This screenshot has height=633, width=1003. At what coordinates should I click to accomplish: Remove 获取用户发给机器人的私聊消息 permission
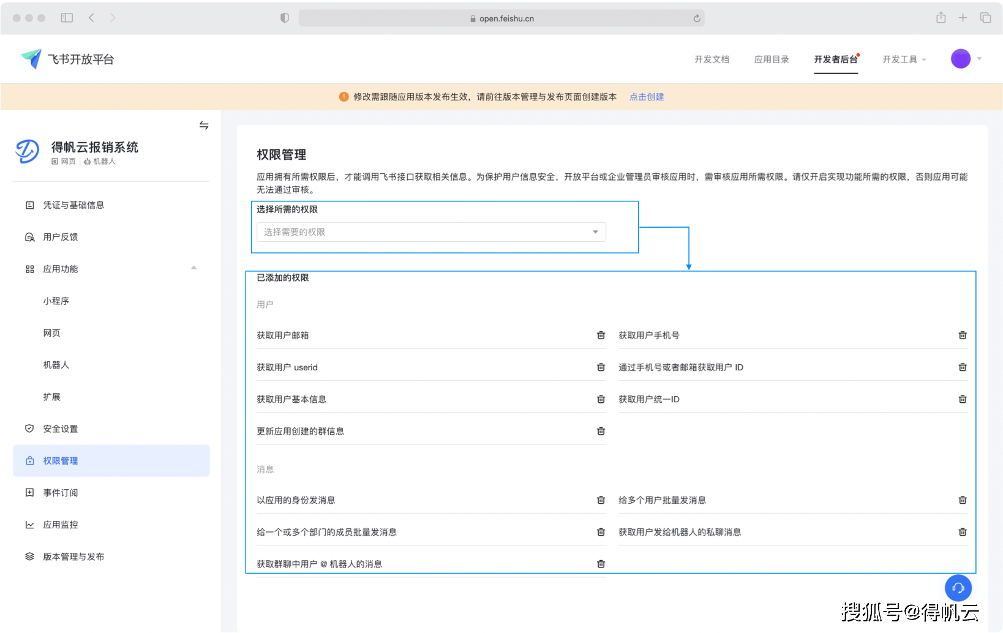(x=963, y=532)
